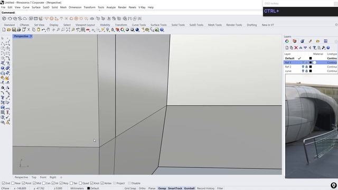
Task: Toggle the Mid osnap checkbox
Action: click(34, 183)
